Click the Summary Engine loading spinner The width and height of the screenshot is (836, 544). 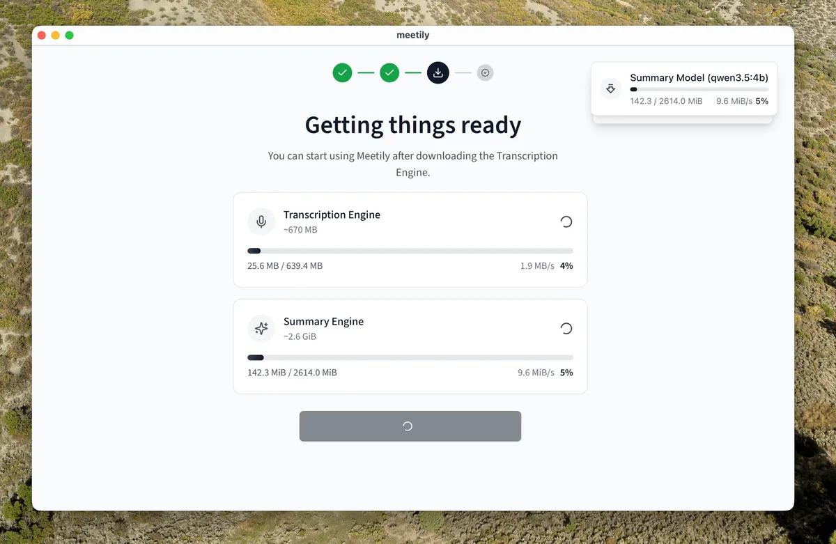click(566, 328)
